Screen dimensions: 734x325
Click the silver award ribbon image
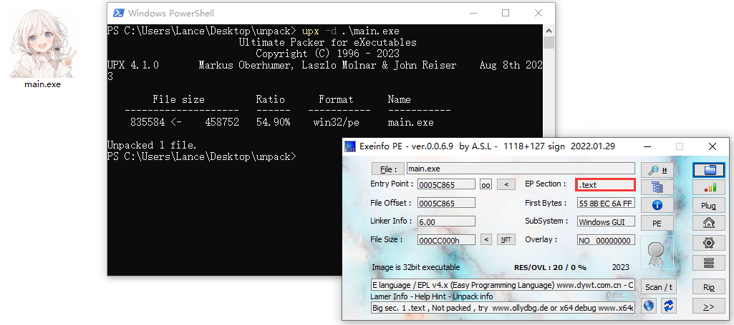coord(657,254)
